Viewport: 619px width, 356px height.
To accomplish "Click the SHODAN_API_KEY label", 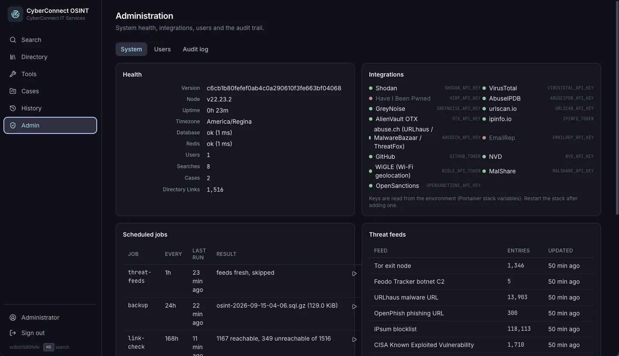I will click(462, 88).
